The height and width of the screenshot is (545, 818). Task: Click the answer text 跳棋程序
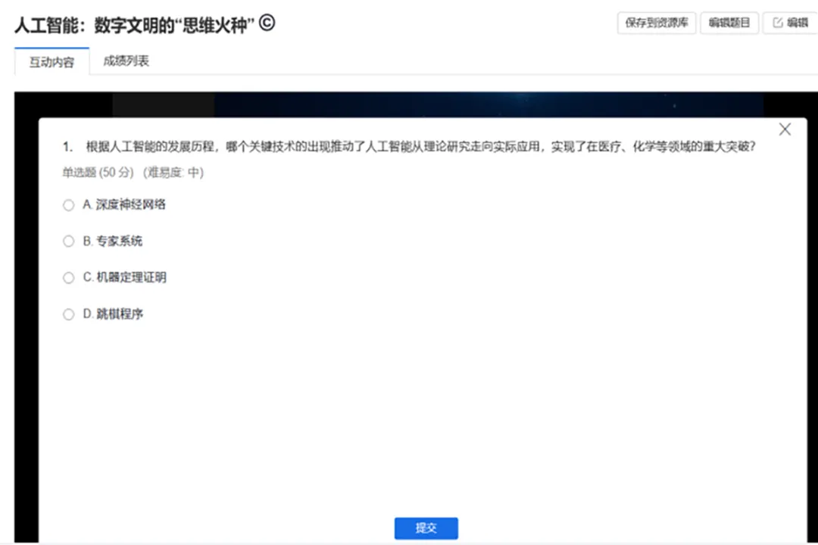point(120,313)
